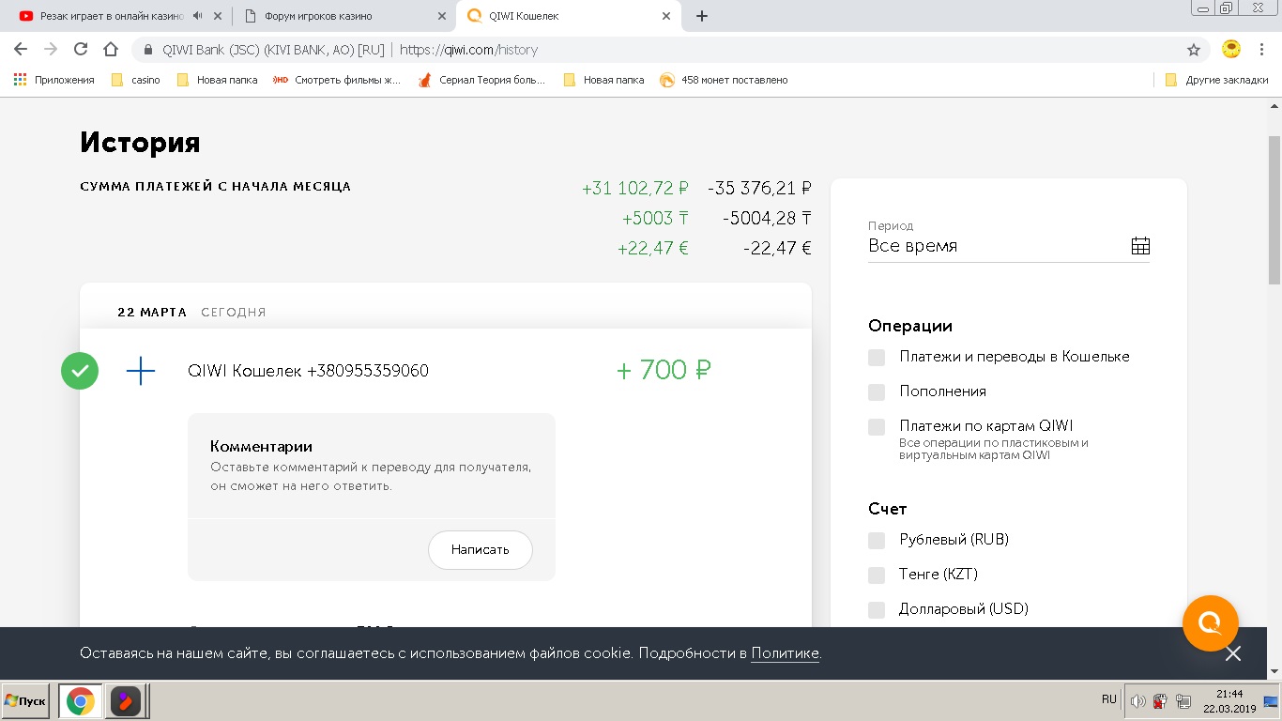Check the Рублевый (RUB) account
The image size is (1282, 721).
(x=877, y=540)
